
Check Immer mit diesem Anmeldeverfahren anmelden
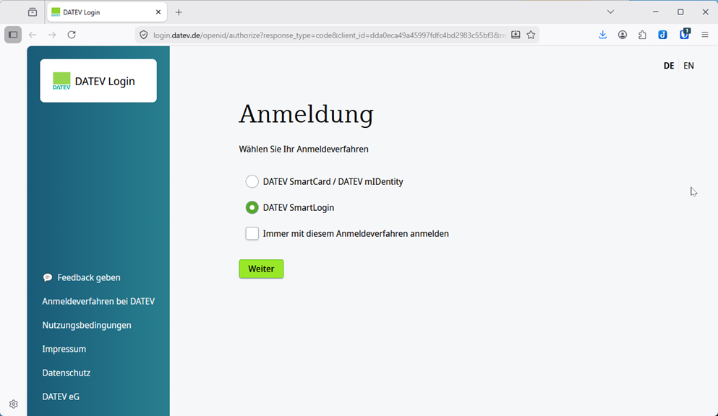click(252, 233)
